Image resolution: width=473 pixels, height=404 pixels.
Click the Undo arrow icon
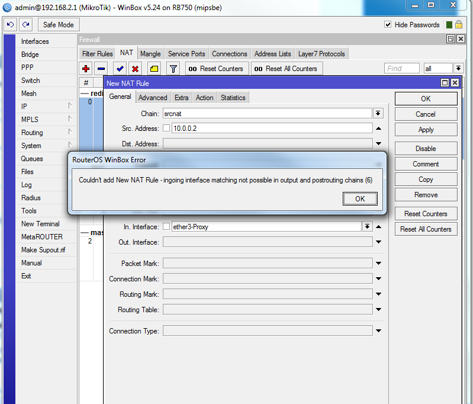(10, 24)
